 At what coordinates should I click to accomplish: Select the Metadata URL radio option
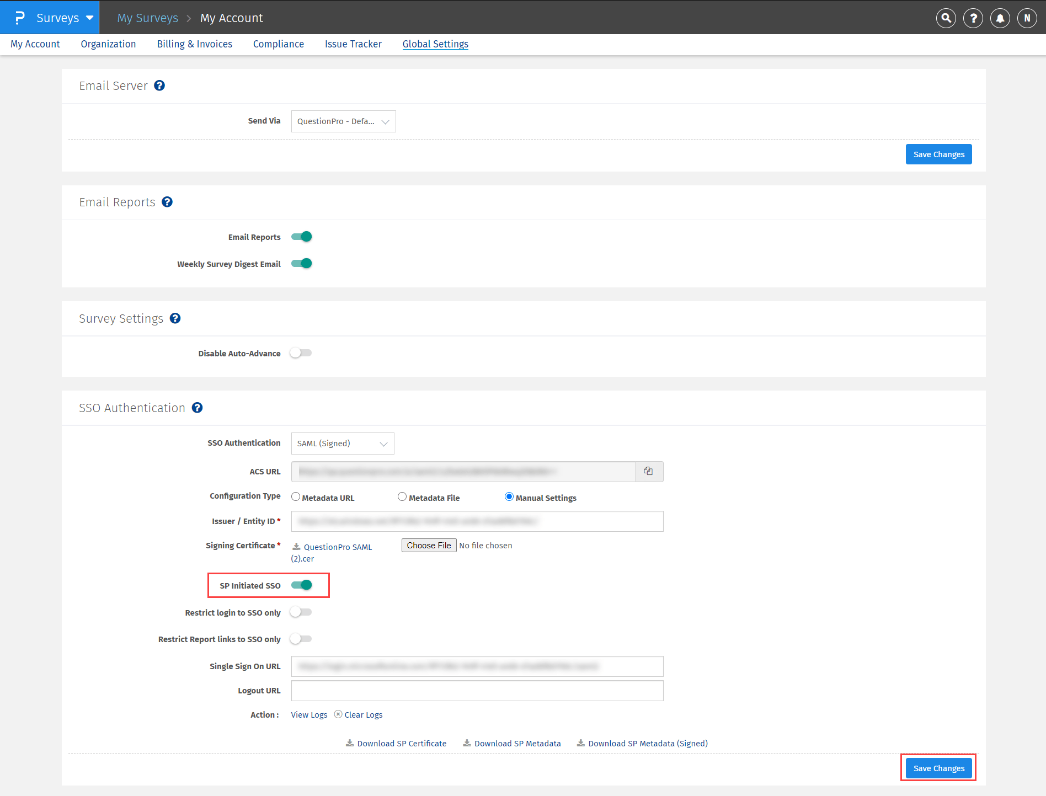coord(296,496)
